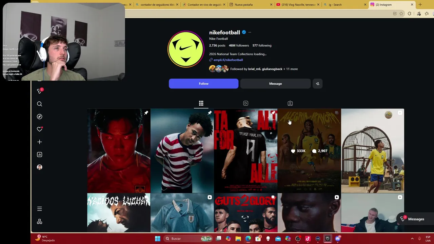The image size is (434, 244).
Task: Open the yellow jersey birdcage post
Action: click(x=372, y=151)
